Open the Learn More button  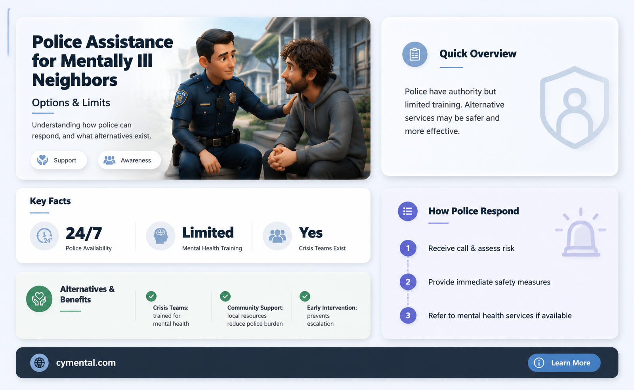(x=564, y=363)
